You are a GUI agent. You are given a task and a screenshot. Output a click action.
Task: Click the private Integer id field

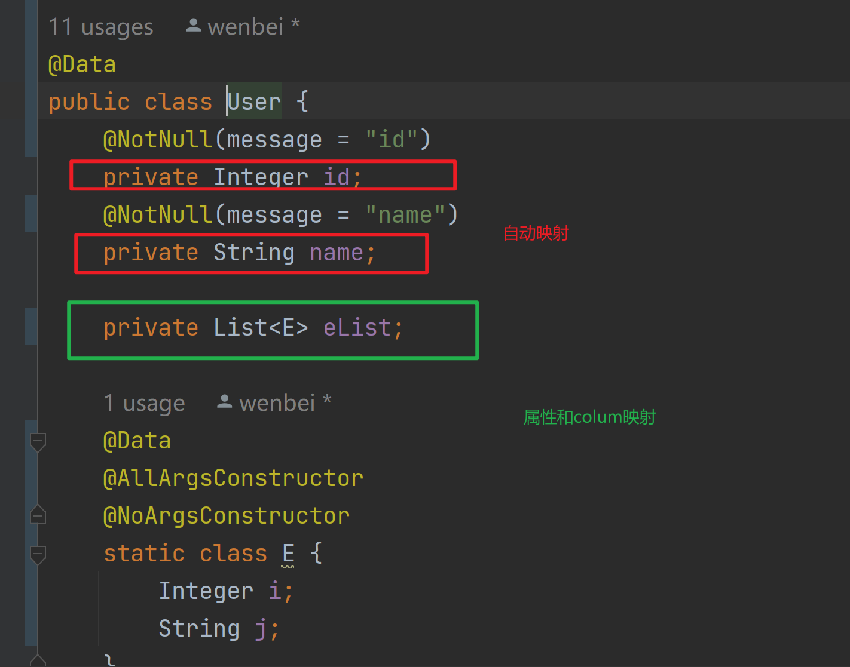233,177
